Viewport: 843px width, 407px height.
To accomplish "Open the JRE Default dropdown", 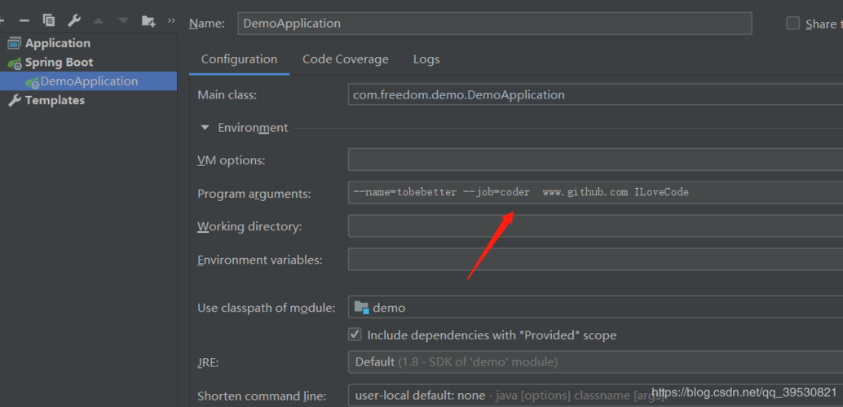I will coord(595,362).
